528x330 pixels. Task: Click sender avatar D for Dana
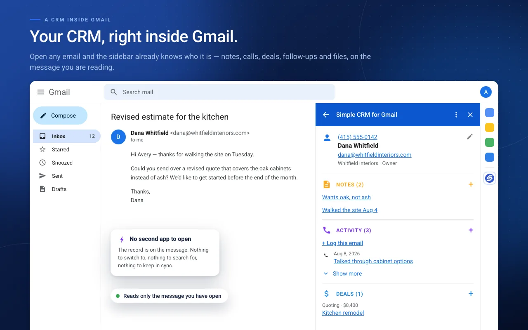pos(118,137)
